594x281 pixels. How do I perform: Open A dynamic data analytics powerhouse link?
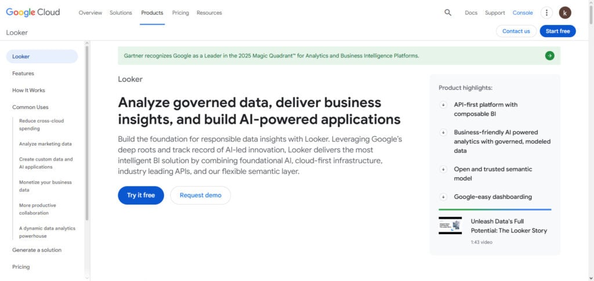[x=47, y=232]
